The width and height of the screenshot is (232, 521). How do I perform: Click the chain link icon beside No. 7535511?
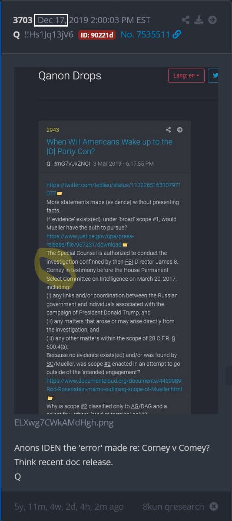pos(177,34)
